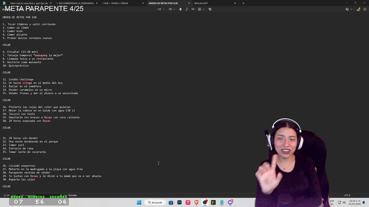Close the 'REGLAS LEFT' tab via its dot

click(x=235, y=3)
